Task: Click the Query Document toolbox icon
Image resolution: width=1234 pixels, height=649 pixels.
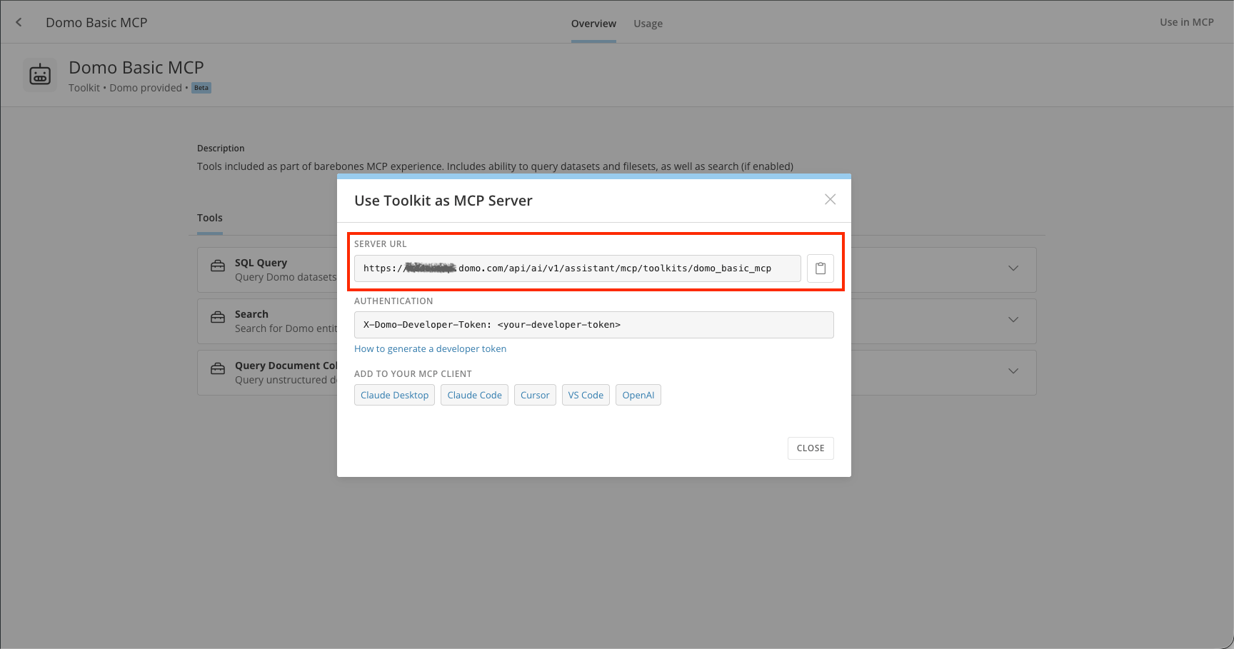Action: pyautogui.click(x=218, y=369)
